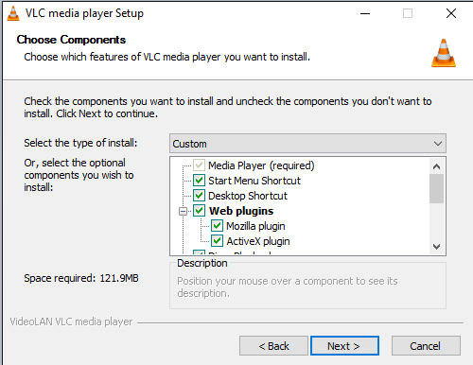
Task: Click the components list scroll up arrow
Action: tap(436, 166)
